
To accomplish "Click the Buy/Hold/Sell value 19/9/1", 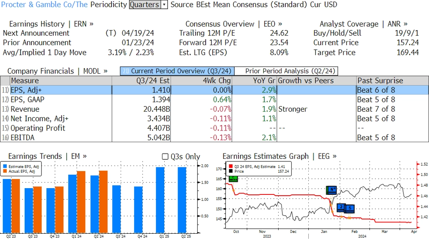I will click(407, 33).
